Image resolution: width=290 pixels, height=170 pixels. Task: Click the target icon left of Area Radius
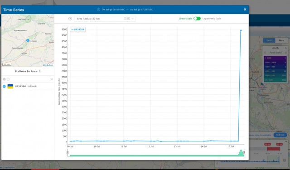[70, 19]
